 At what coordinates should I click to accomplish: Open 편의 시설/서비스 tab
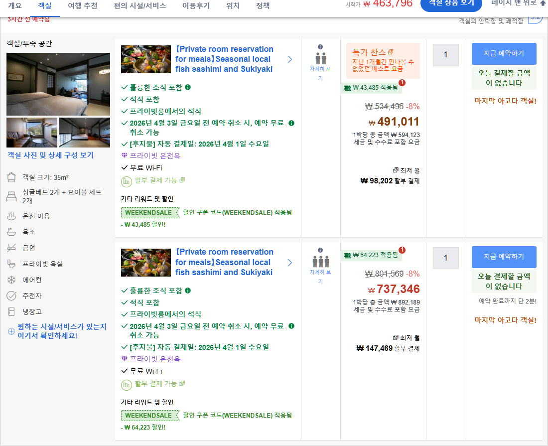(140, 6)
